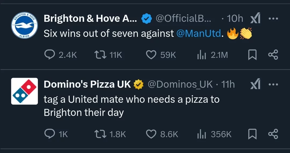Open more options on Brighton's tweet
This screenshot has width=290, height=153.
(x=273, y=19)
